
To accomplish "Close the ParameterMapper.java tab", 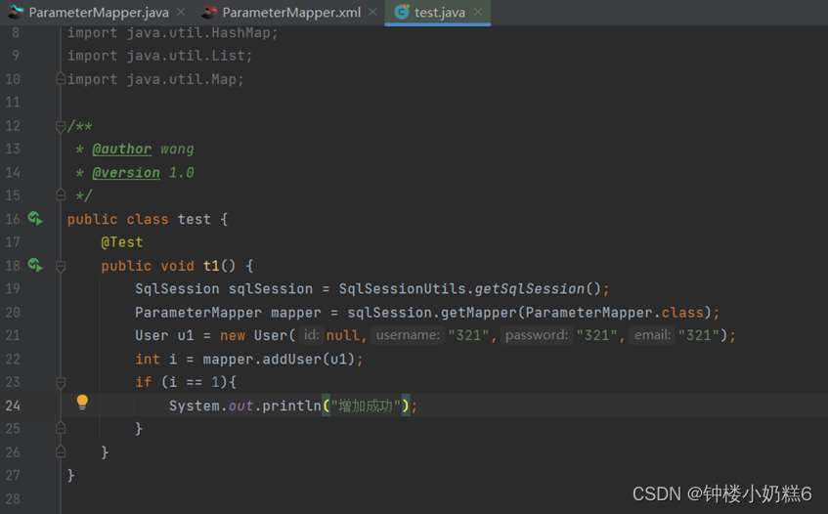I will 181,12.
